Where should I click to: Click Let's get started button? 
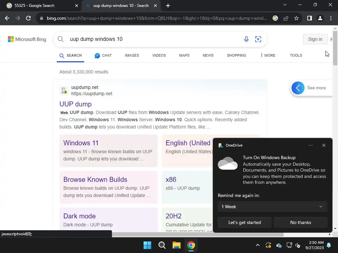coord(245,222)
